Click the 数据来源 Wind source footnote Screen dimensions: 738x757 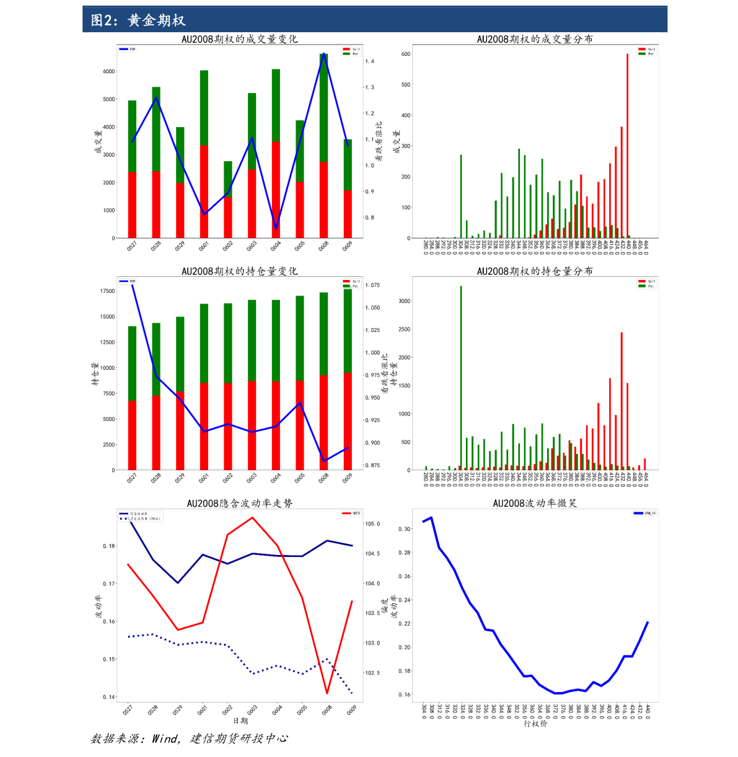tap(190, 738)
